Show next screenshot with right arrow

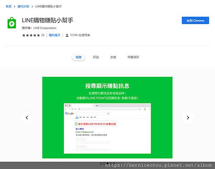coord(188,118)
